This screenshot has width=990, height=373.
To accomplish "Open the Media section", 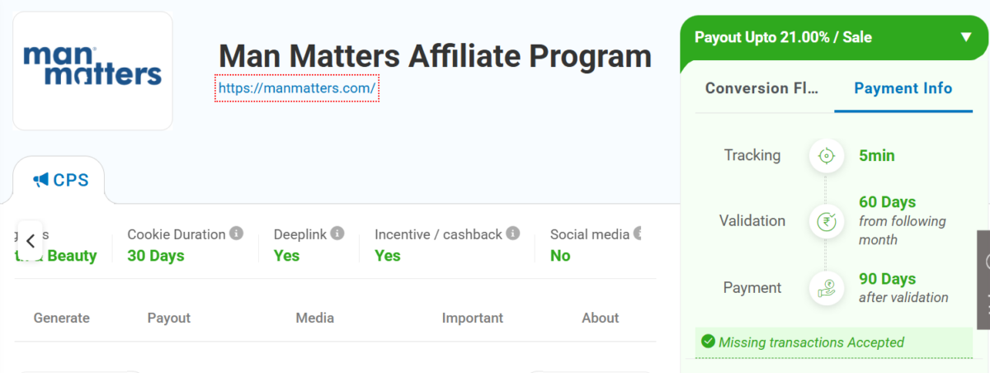I will 315,318.
